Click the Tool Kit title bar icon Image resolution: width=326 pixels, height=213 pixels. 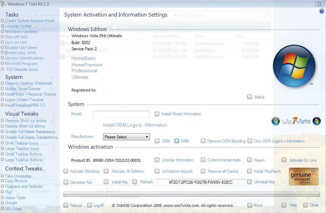tap(3, 4)
